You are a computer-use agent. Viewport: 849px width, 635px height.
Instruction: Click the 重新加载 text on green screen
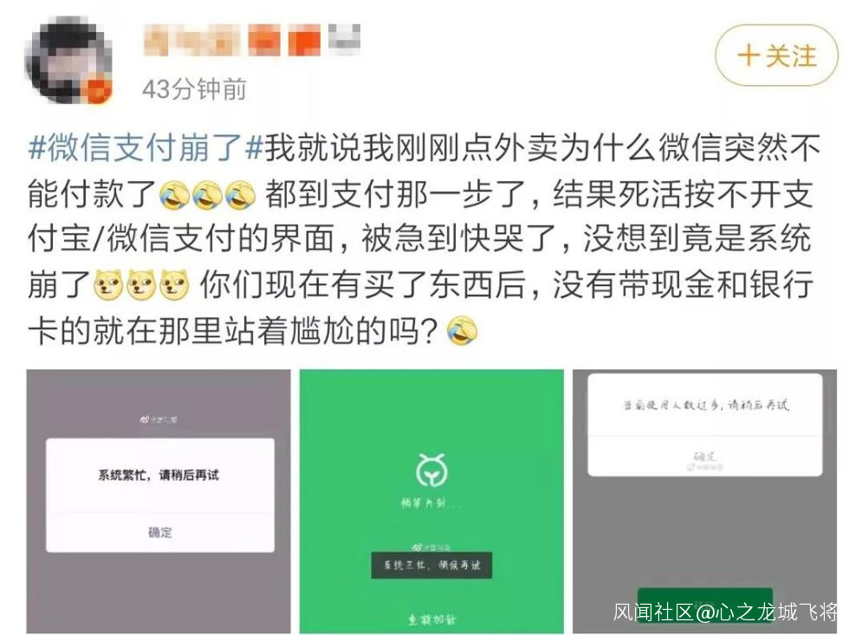pyautogui.click(x=431, y=619)
